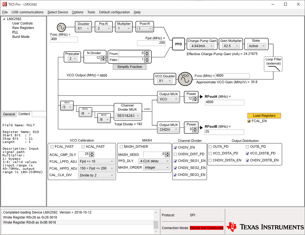Open the Multiplier dropdown

pyautogui.click(x=124, y=28)
